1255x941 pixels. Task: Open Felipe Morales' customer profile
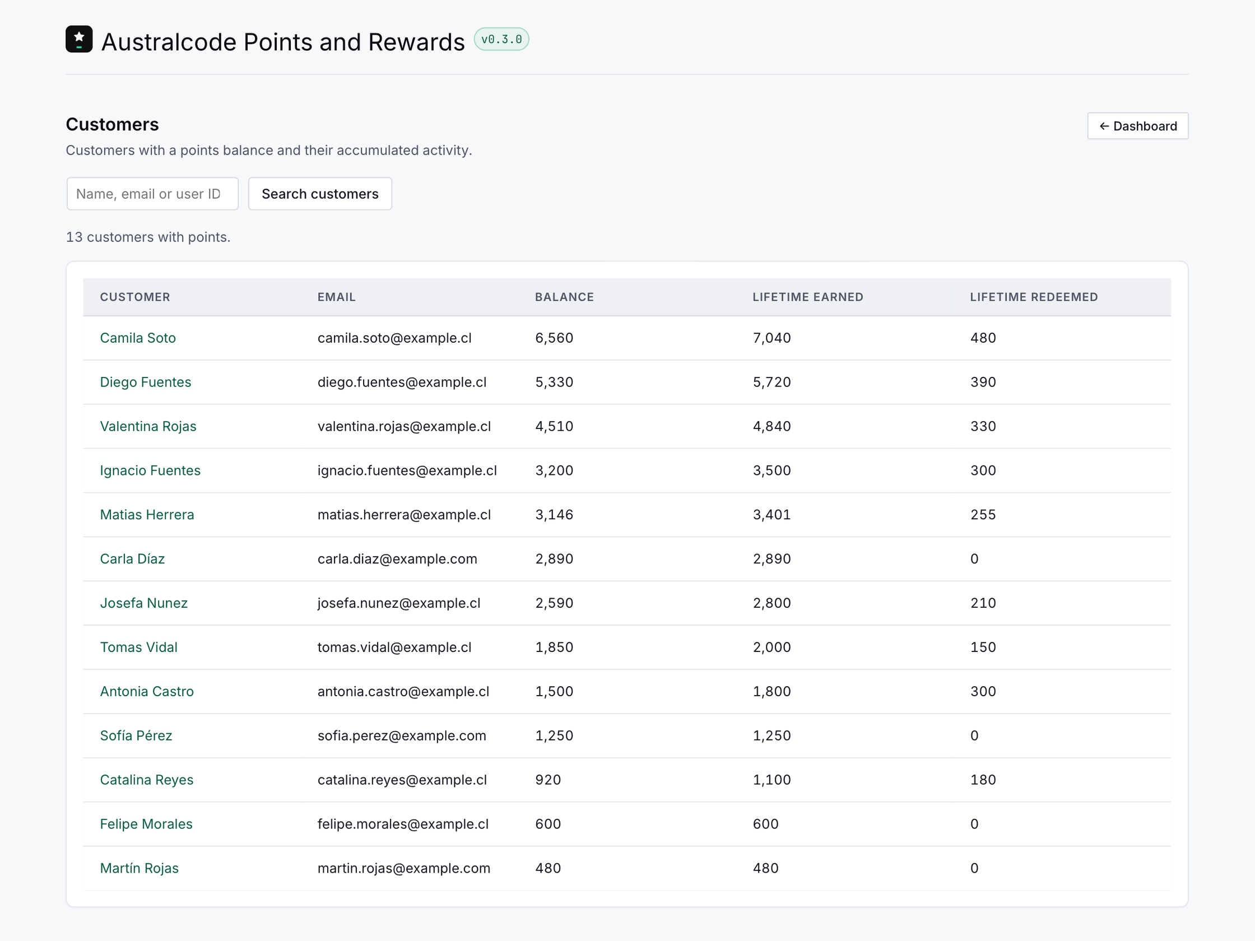[x=146, y=824]
